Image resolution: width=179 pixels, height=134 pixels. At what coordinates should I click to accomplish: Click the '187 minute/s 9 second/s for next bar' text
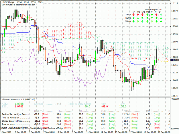click(18, 5)
